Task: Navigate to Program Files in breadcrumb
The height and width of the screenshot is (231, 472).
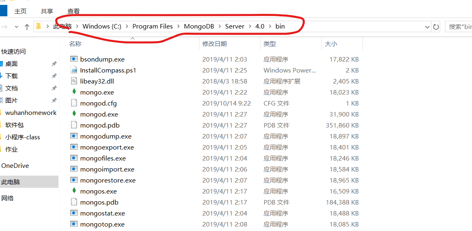Action: coord(152,26)
